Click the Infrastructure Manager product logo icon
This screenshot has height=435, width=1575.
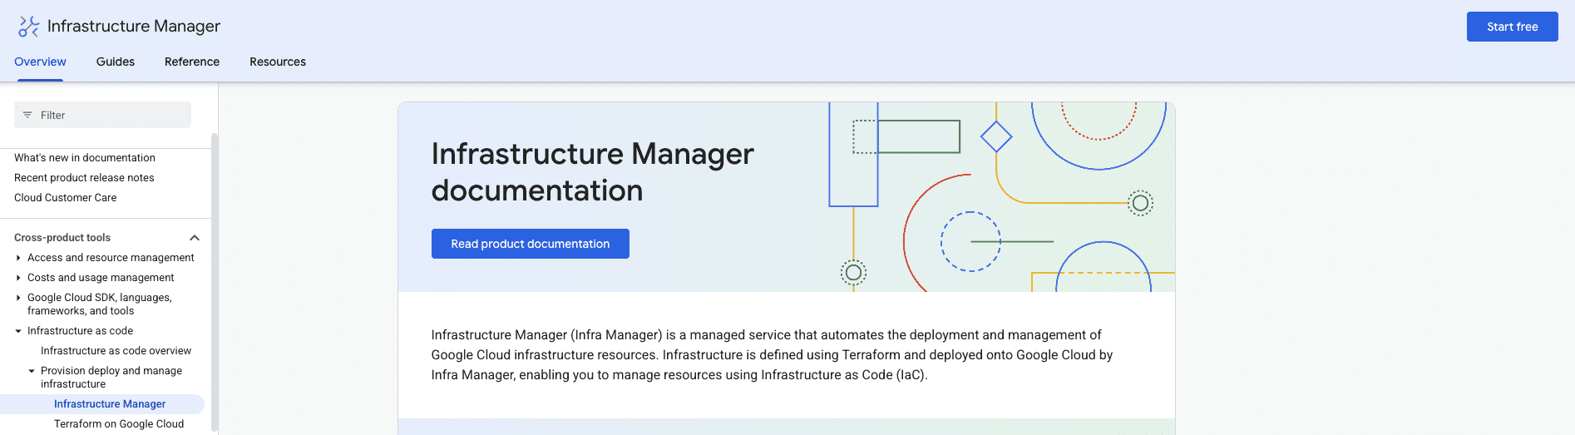(x=29, y=27)
